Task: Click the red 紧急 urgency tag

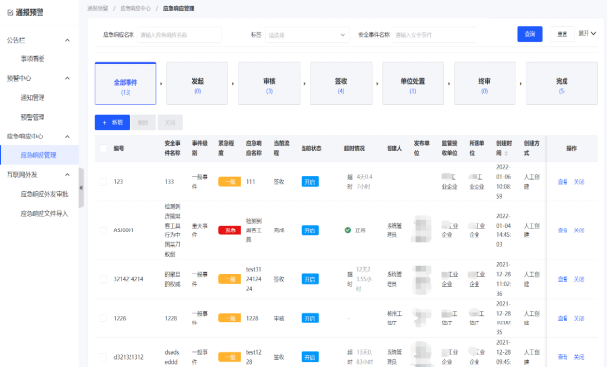Action: [x=230, y=230]
